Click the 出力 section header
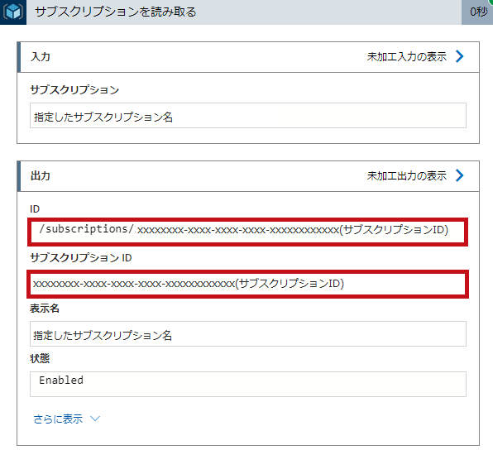Image resolution: width=493 pixels, height=450 pixels. click(248, 176)
